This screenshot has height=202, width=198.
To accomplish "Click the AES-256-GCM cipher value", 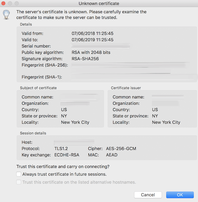I will pos(121,148).
